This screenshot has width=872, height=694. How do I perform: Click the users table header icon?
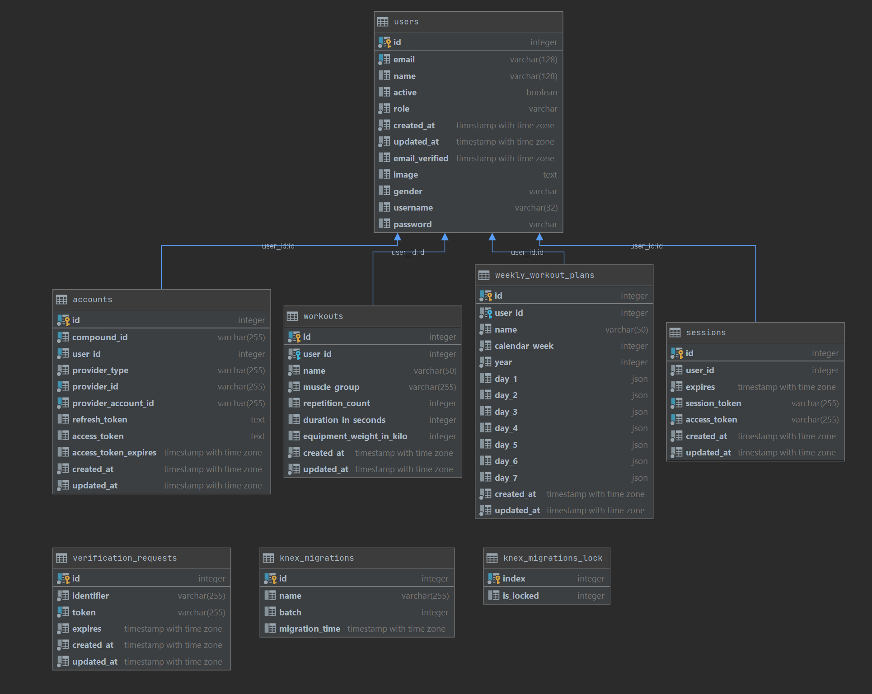pyautogui.click(x=383, y=22)
